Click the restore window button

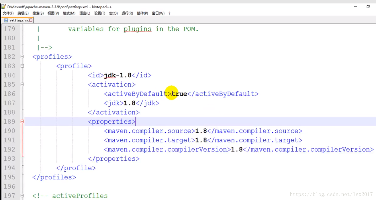(368, 6)
